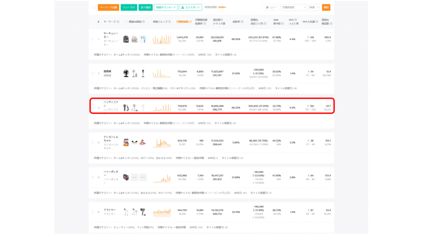Screen dimensions: 425x236
Task: Select the checkbox for the ハリーポッター row
Action: [93, 177]
